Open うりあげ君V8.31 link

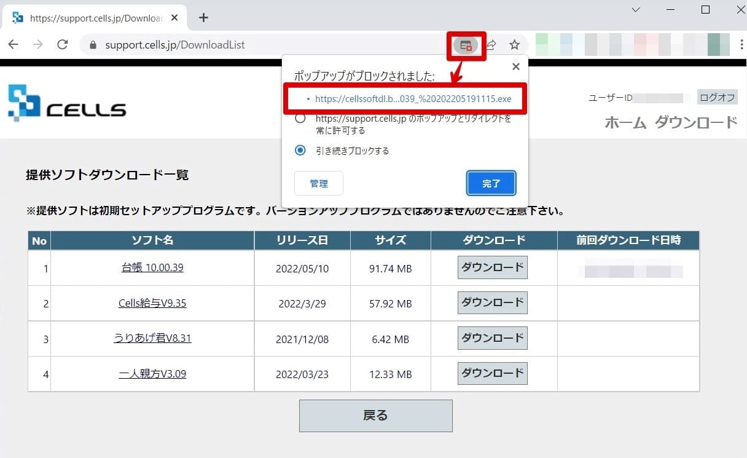click(152, 338)
